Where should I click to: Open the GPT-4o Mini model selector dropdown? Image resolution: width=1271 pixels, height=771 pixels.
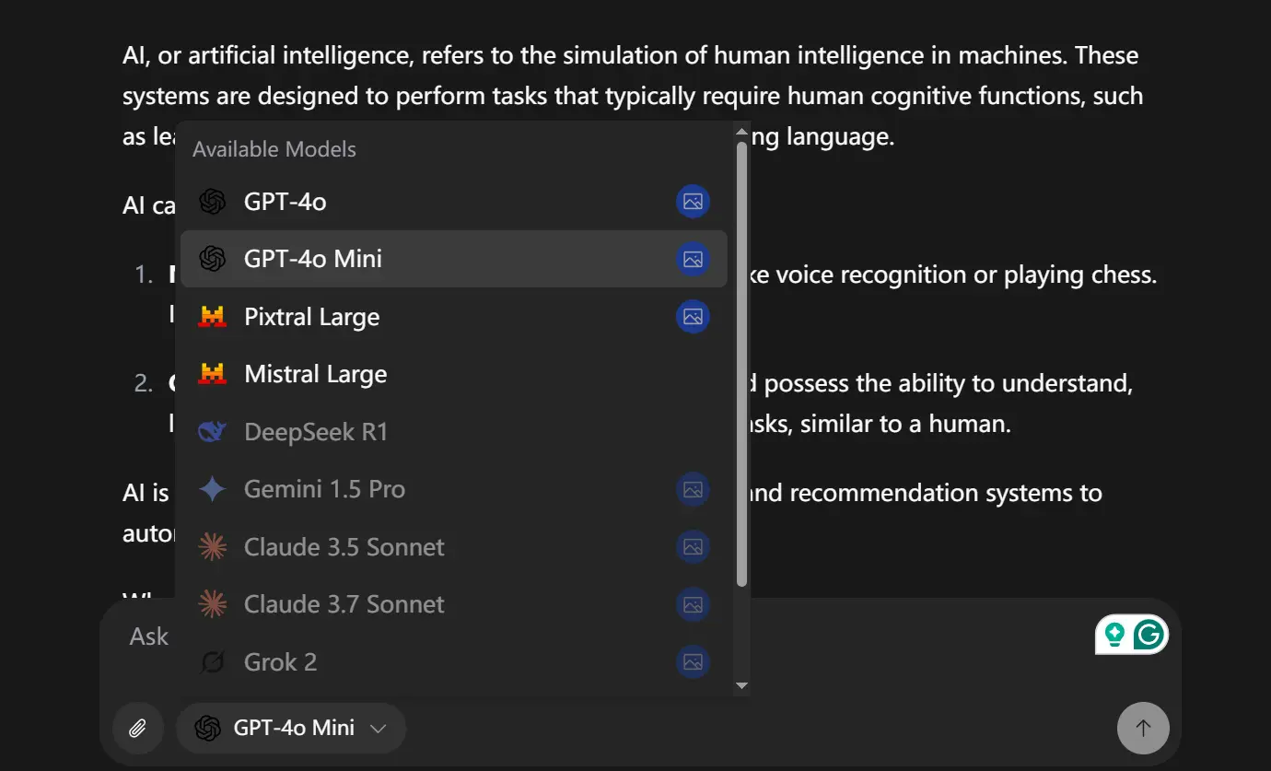(291, 728)
